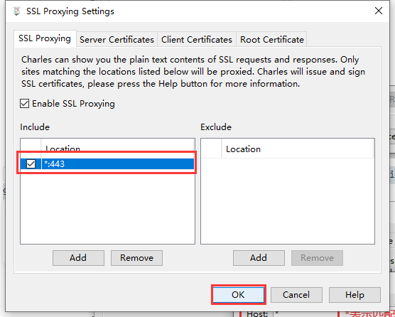Click Remove under the Include list
This screenshot has width=395, height=317.
tap(136, 258)
